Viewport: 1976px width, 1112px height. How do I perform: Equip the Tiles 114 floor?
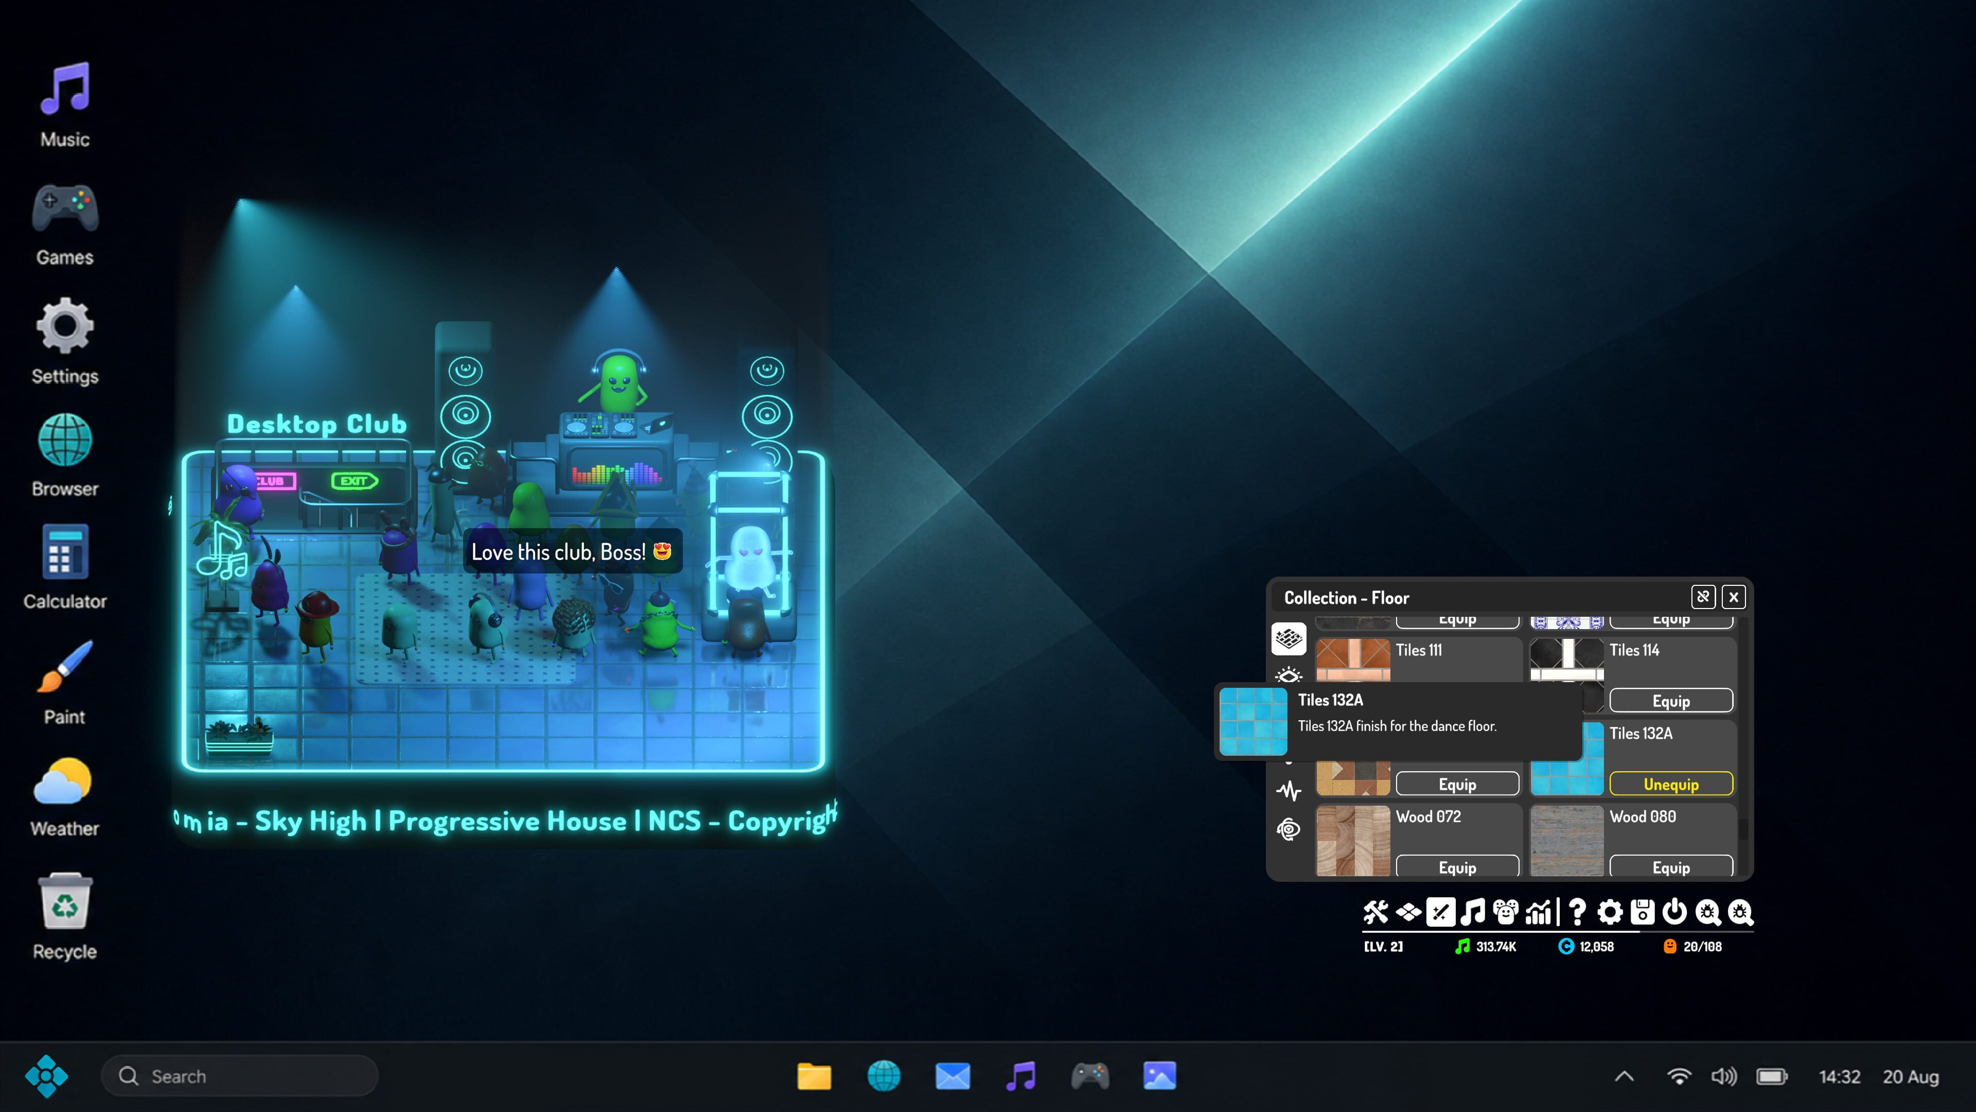(x=1671, y=701)
